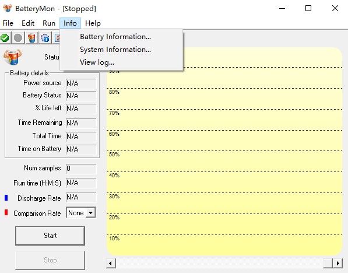Click the 70% label on the graph
Viewport: 348px width, 273px height.
click(x=114, y=113)
